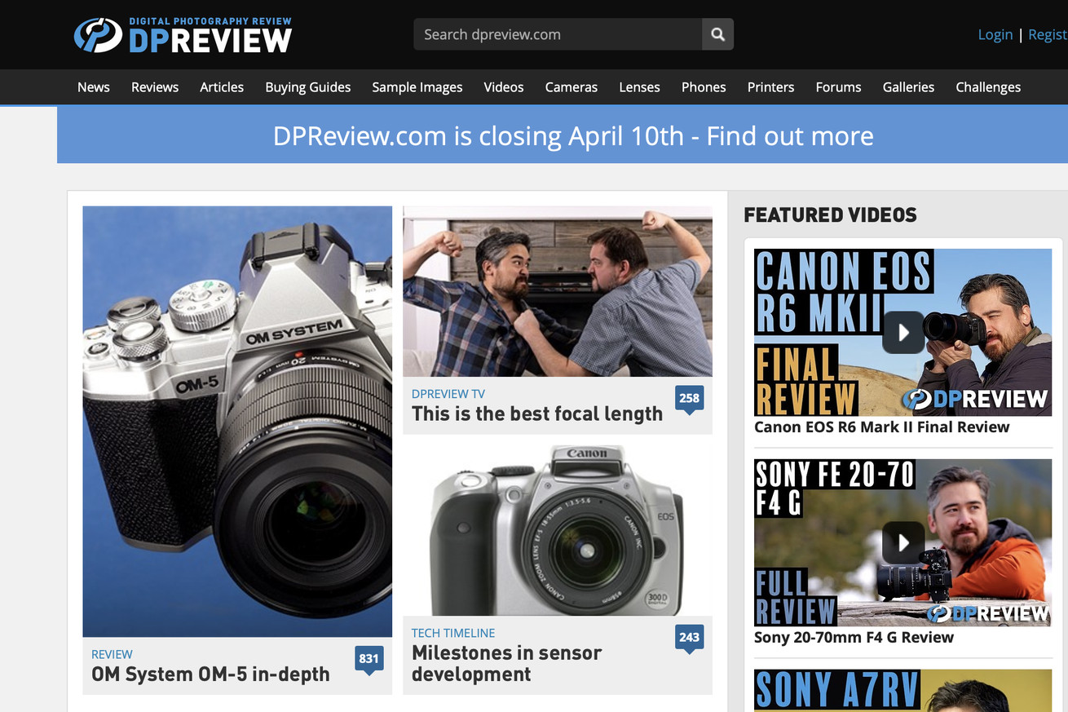Open Buying Guides menu
1068x712 pixels.
(308, 87)
